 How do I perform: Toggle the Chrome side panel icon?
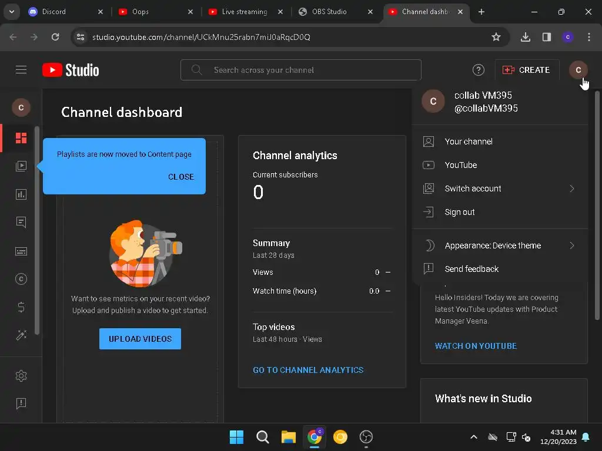coord(547,37)
